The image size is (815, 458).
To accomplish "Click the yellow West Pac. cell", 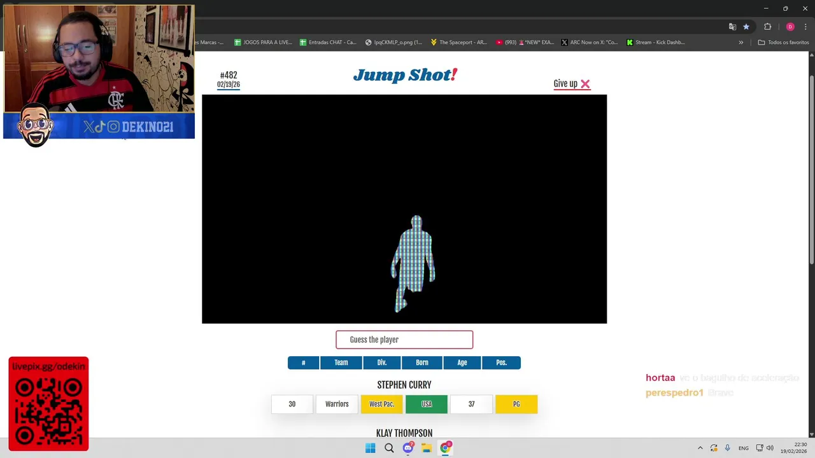I will pos(381,404).
